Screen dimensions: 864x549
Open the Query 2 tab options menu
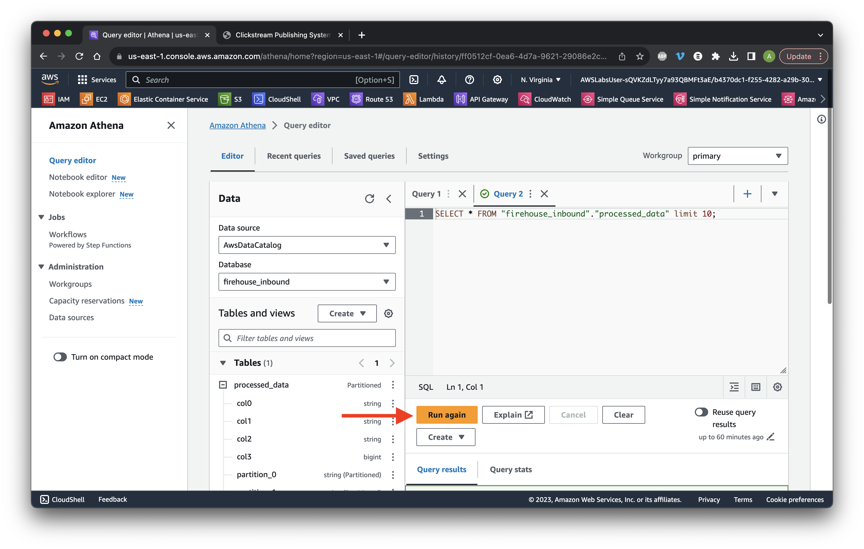[x=530, y=194]
